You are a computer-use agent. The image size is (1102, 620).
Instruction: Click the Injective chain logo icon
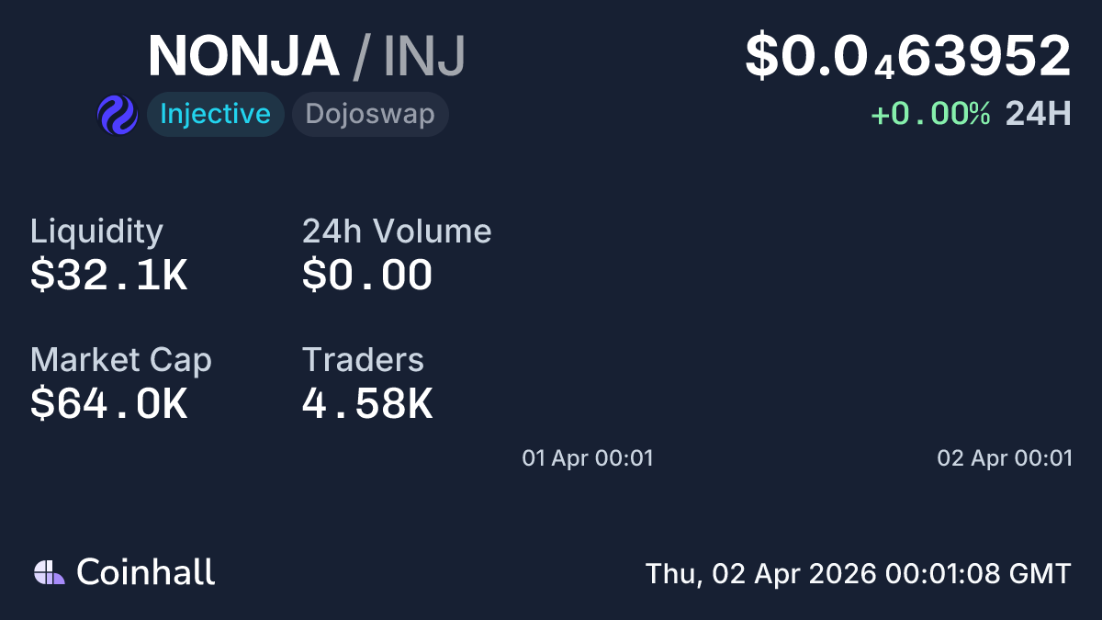pos(117,115)
